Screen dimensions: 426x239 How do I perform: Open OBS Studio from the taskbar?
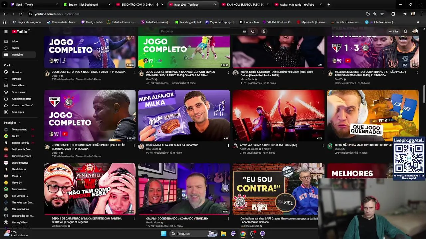coord(253,234)
